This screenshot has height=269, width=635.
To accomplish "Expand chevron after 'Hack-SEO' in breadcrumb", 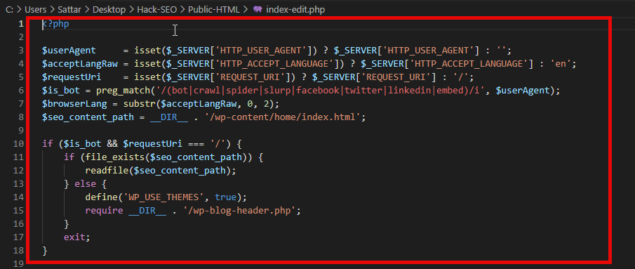I will [182, 9].
